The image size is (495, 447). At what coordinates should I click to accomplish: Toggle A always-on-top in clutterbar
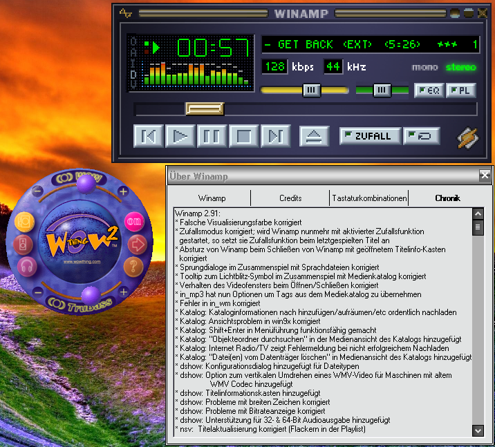pyautogui.click(x=133, y=53)
